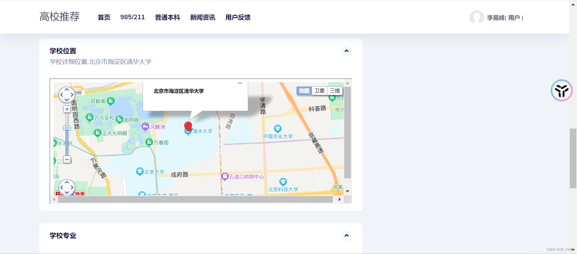Viewport: 577px width, 254px height.
Task: Click the 北京大学 school marker
Action: [x=140, y=171]
